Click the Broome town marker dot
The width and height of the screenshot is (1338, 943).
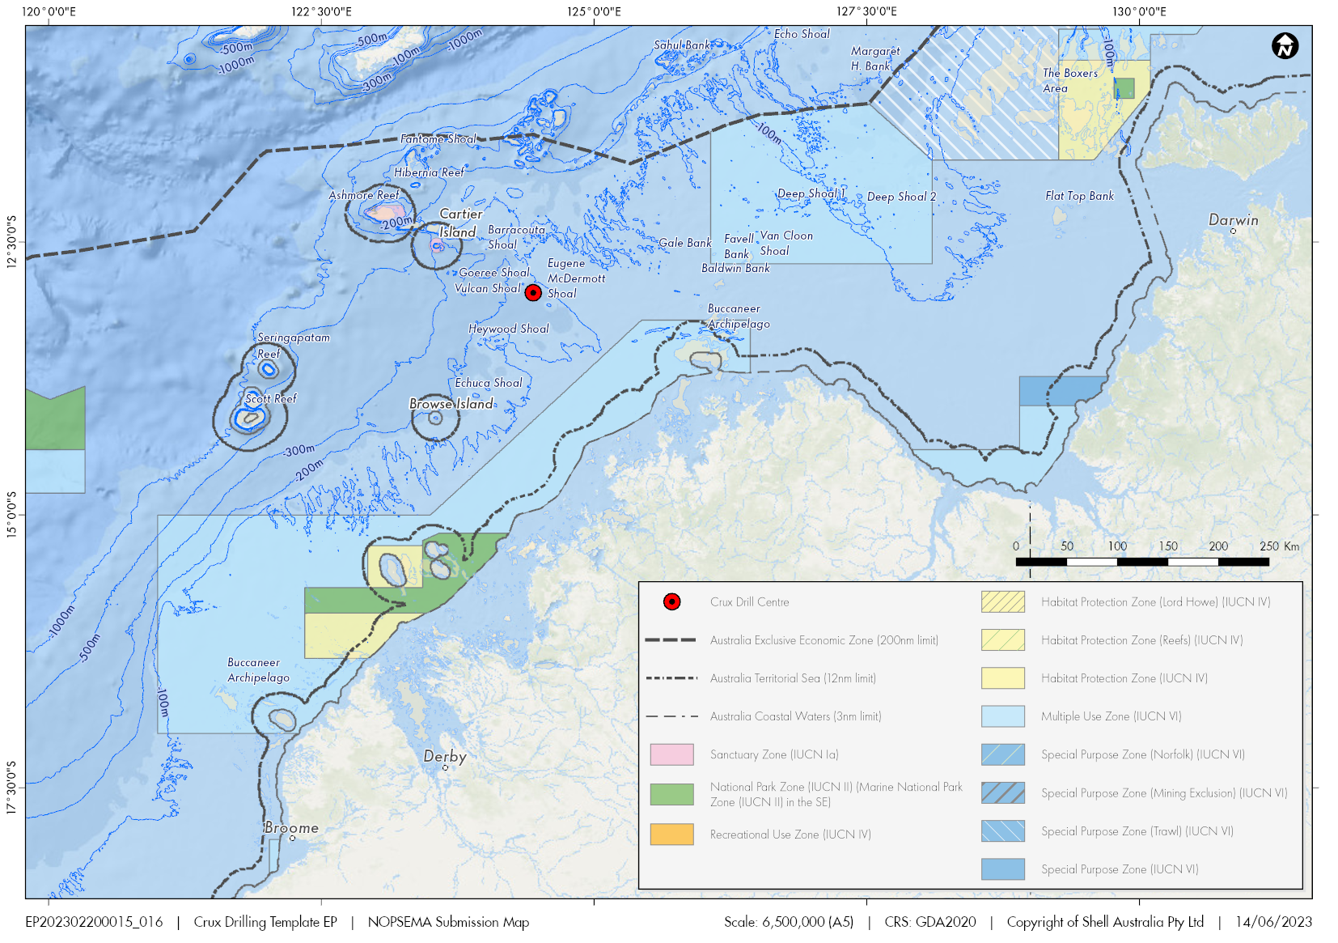point(292,838)
